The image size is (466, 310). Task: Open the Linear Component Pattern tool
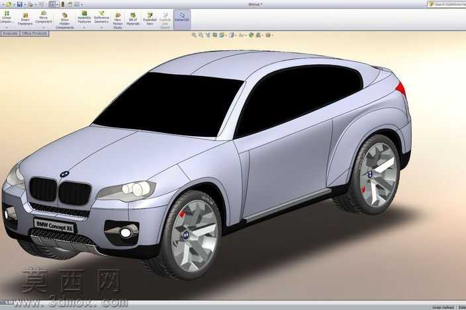click(x=6, y=17)
